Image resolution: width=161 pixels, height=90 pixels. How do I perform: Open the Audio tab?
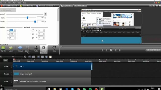(36, 49)
